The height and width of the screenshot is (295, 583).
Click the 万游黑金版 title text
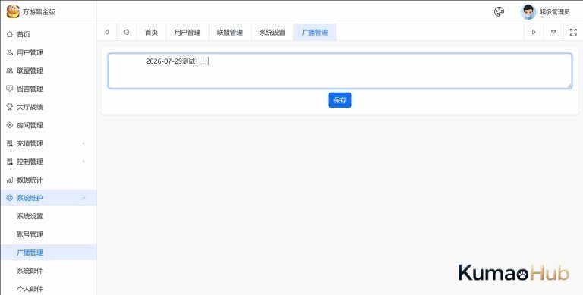tap(39, 12)
